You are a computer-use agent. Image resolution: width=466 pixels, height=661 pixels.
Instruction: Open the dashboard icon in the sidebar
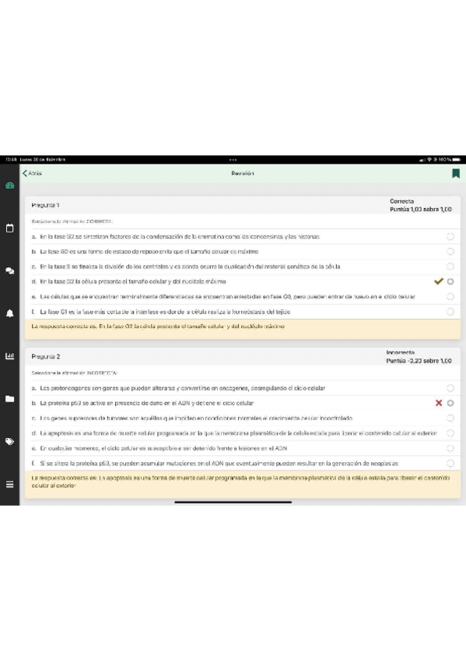[9, 186]
